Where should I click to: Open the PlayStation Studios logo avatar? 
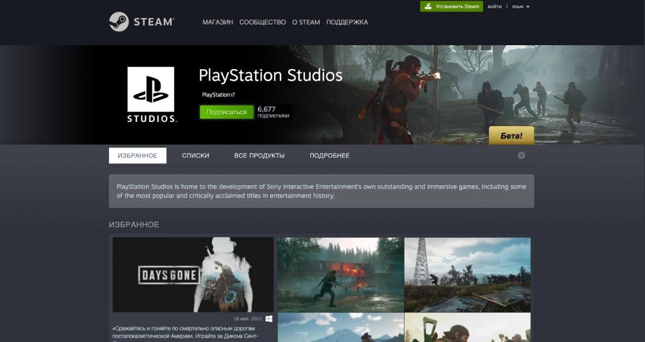coord(151,95)
